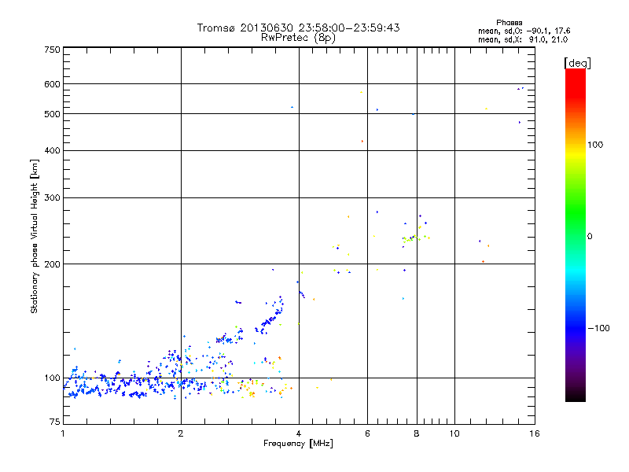Click the colorbar label '-100'
The width and height of the screenshot is (629, 472).
click(x=598, y=328)
